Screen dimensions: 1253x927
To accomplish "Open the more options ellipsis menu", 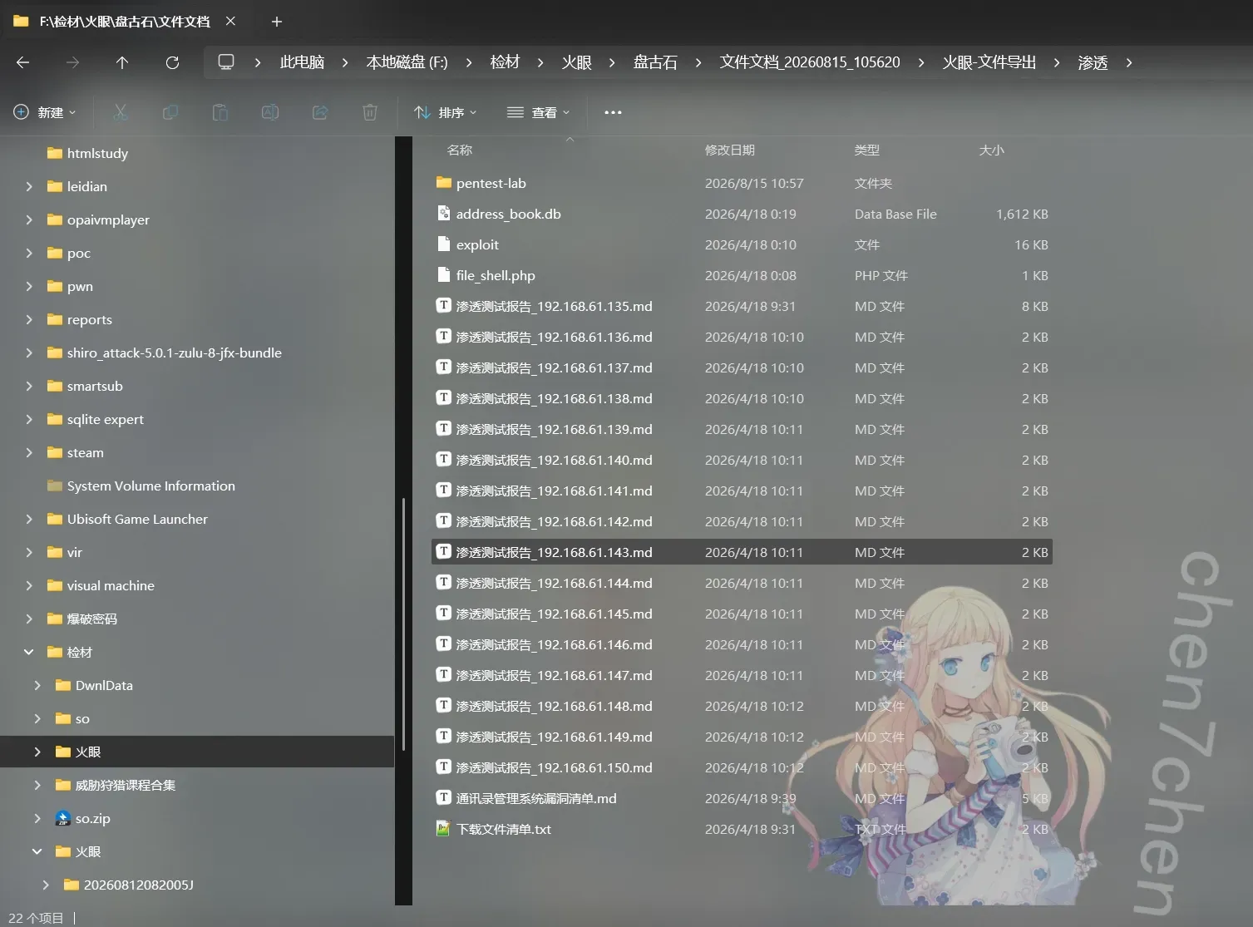I will tap(613, 112).
